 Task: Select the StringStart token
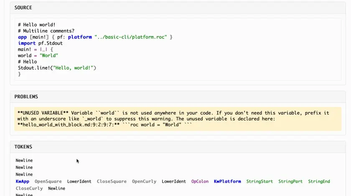[259, 181]
